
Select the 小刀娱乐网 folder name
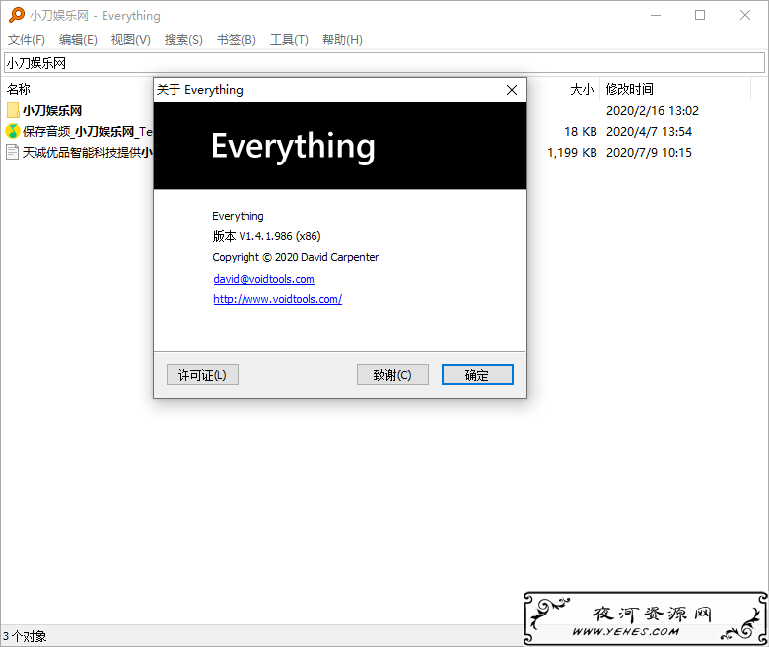pyautogui.click(x=52, y=110)
